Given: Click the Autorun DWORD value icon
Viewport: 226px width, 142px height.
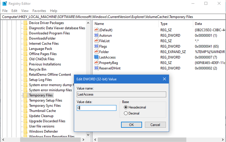Looking at the screenshot, I should click(96, 35).
